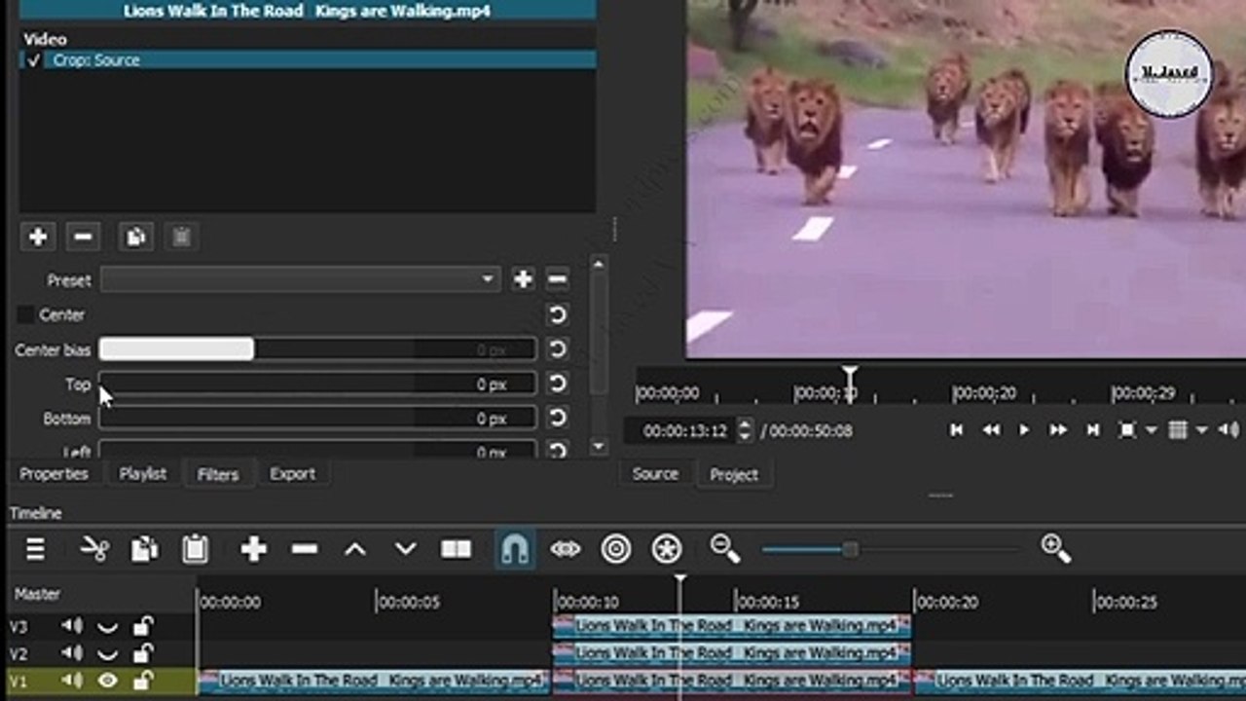Lock track V1 padlock icon
Image resolution: width=1246 pixels, height=701 pixels.
143,681
